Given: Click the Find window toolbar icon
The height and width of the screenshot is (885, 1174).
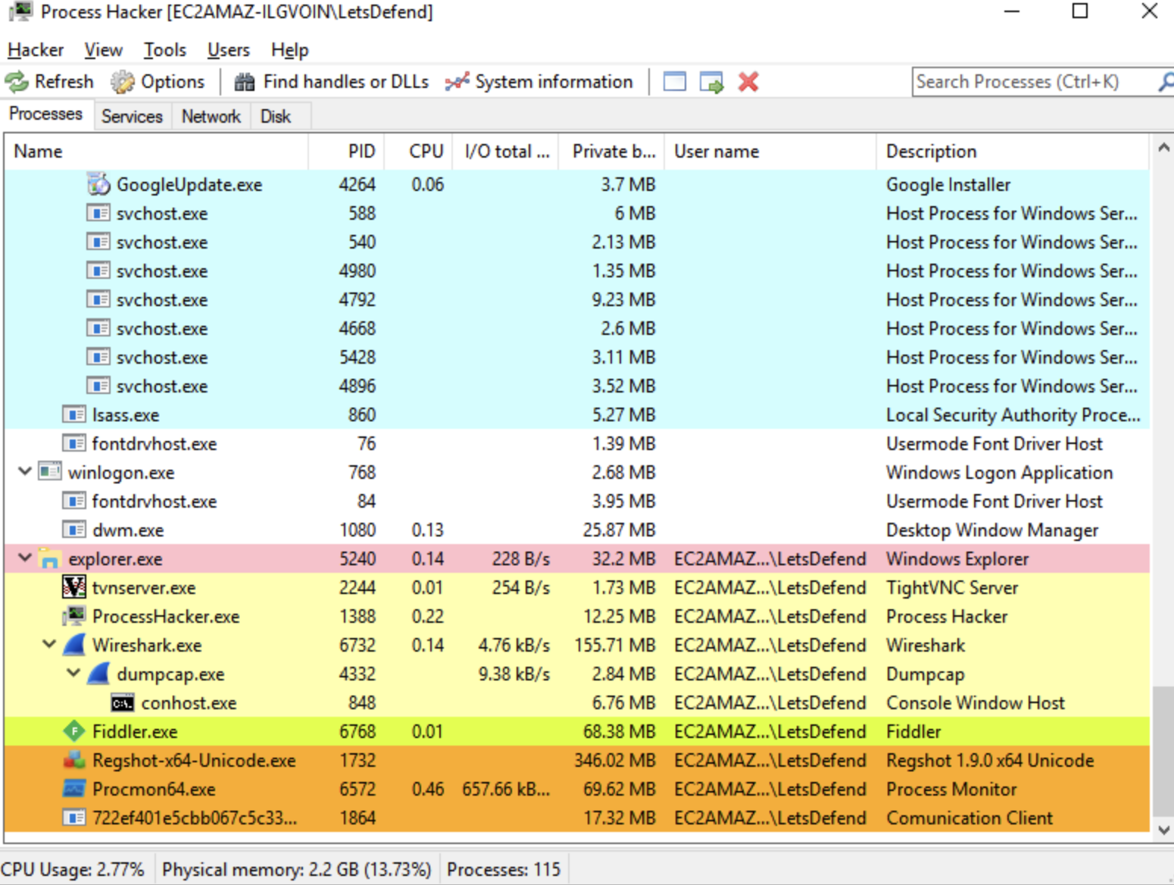Looking at the screenshot, I should pos(674,82).
